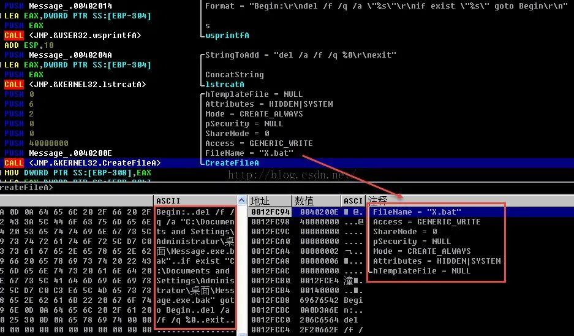Select the MOV DWORD PTR SS:[EBP-308],EAX instruction
This screenshot has height=336, width=574.
(78, 172)
